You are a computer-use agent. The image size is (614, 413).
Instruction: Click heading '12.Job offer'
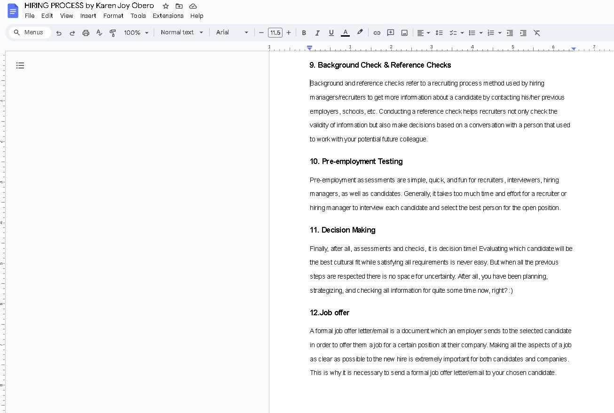329,312
